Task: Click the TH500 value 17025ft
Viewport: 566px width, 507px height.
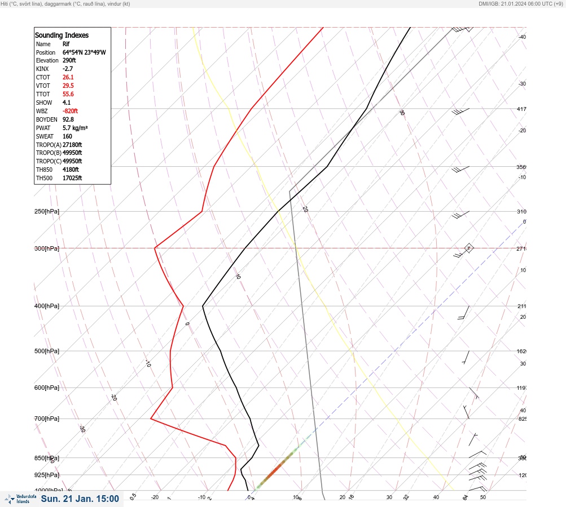Action: click(72, 178)
